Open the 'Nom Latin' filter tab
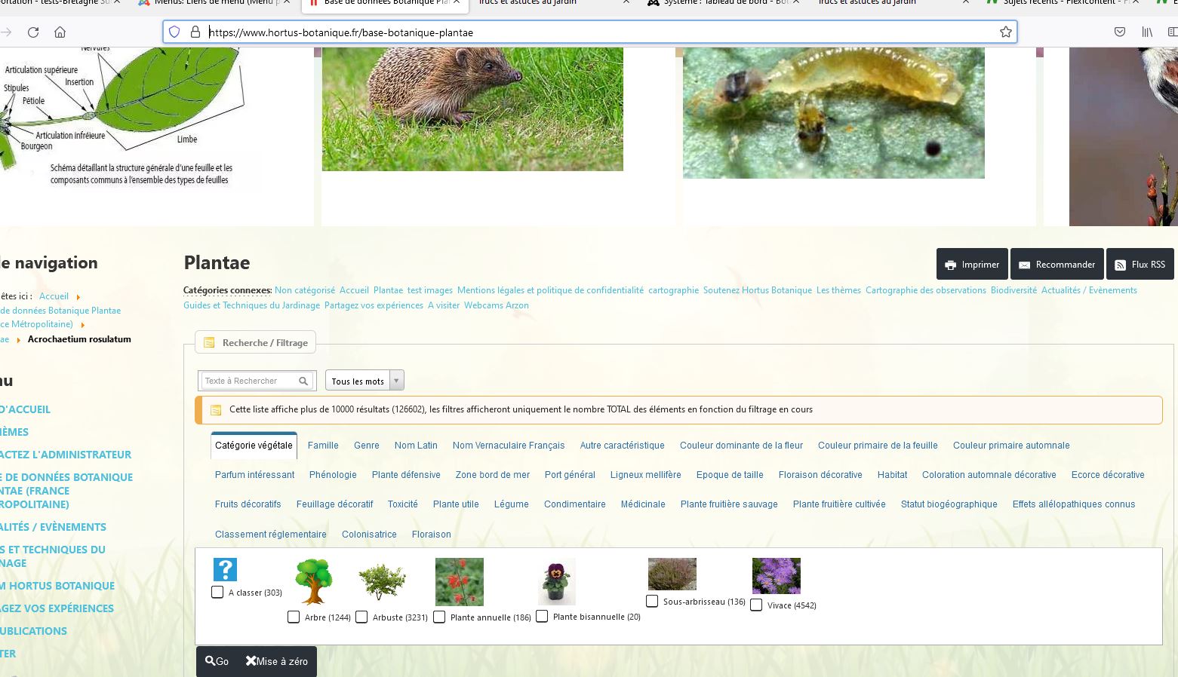 pos(416,445)
